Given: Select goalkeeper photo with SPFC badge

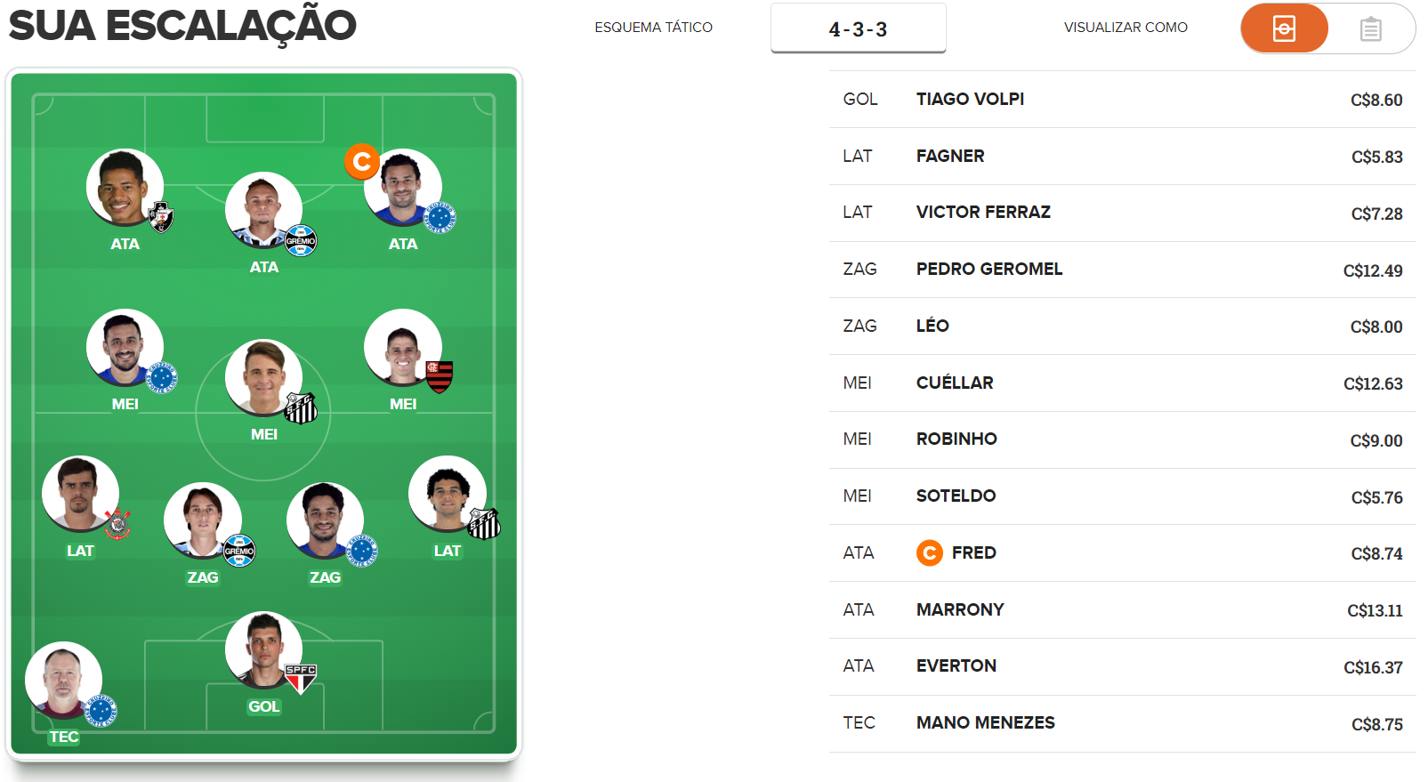Looking at the screenshot, I should click(264, 649).
